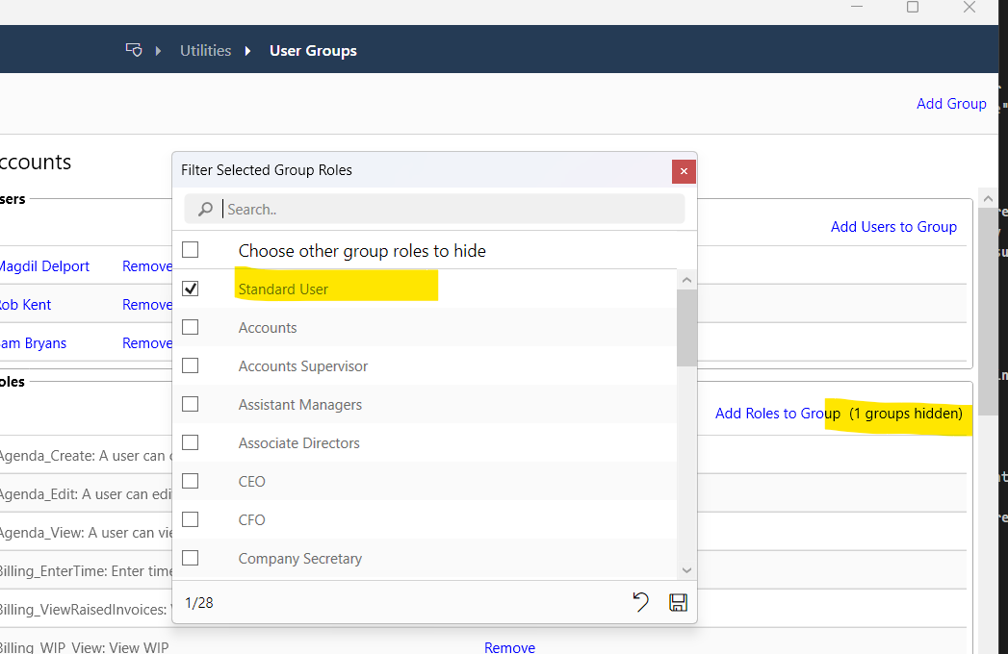This screenshot has height=654, width=1008.
Task: Click the 1/28 selection counter
Action: 199,603
